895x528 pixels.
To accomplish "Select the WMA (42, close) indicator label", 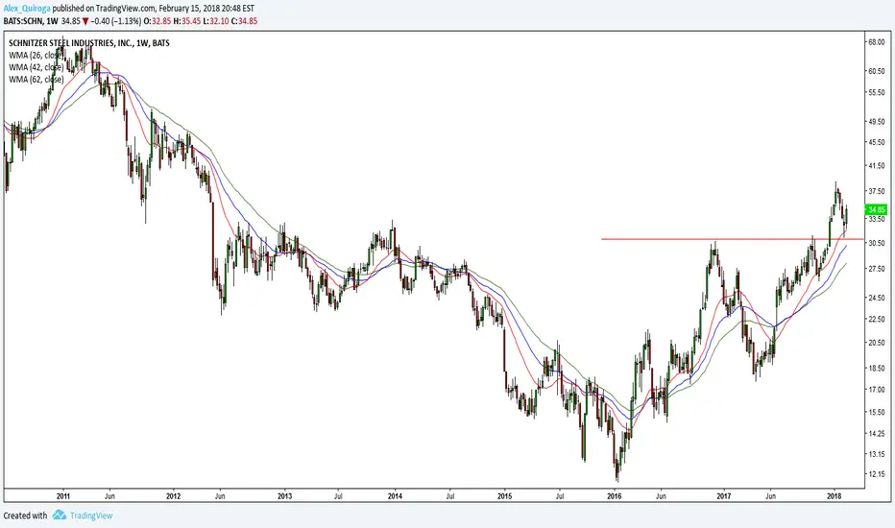I will [x=36, y=67].
